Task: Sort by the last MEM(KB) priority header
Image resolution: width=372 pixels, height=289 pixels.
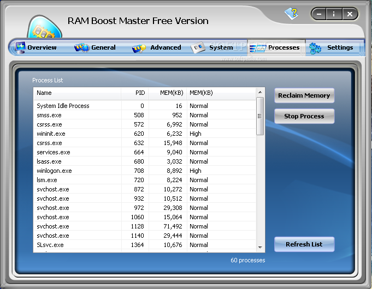Action: 221,93
